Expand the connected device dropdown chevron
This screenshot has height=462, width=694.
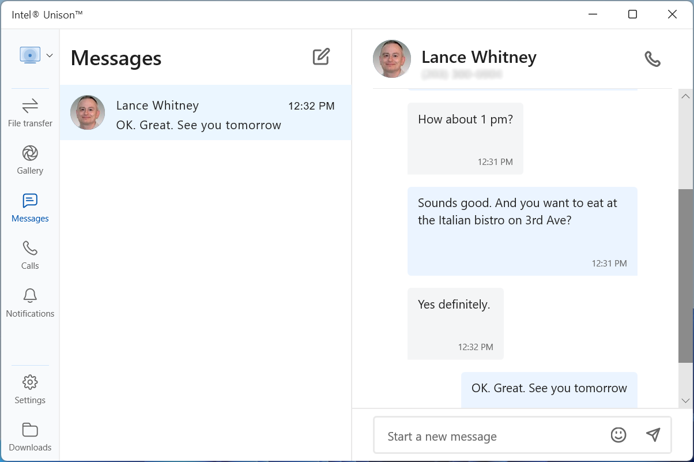coord(50,55)
